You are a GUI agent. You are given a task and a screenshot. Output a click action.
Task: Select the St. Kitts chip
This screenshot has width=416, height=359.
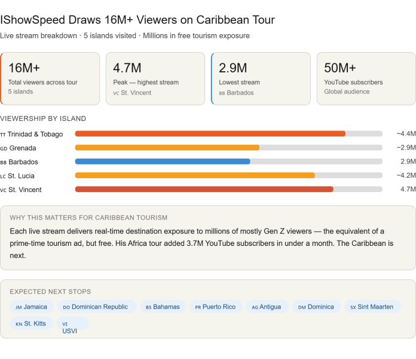point(32,324)
